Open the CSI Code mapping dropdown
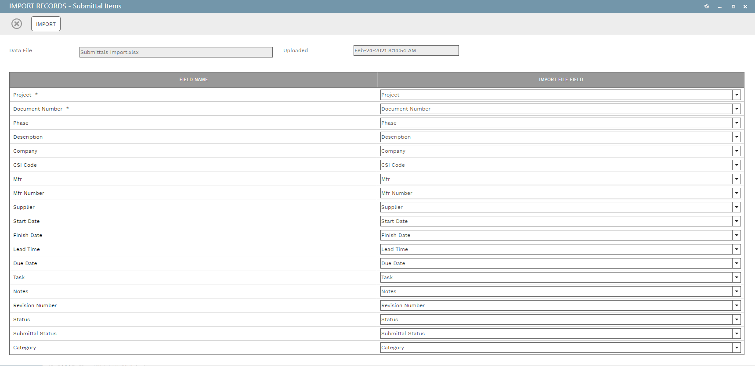Image resolution: width=755 pixels, height=366 pixels. 737,165
